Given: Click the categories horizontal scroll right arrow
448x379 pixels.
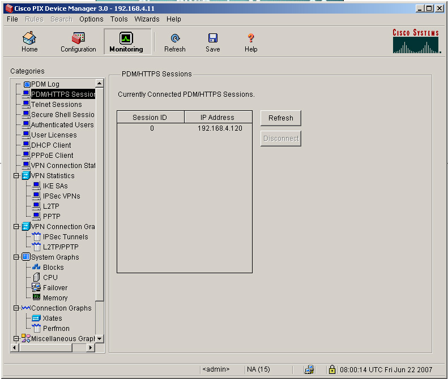Looking at the screenshot, I should [x=91, y=348].
